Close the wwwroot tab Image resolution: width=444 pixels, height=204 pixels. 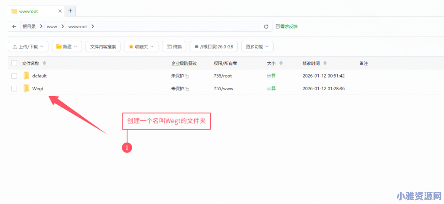60,11
